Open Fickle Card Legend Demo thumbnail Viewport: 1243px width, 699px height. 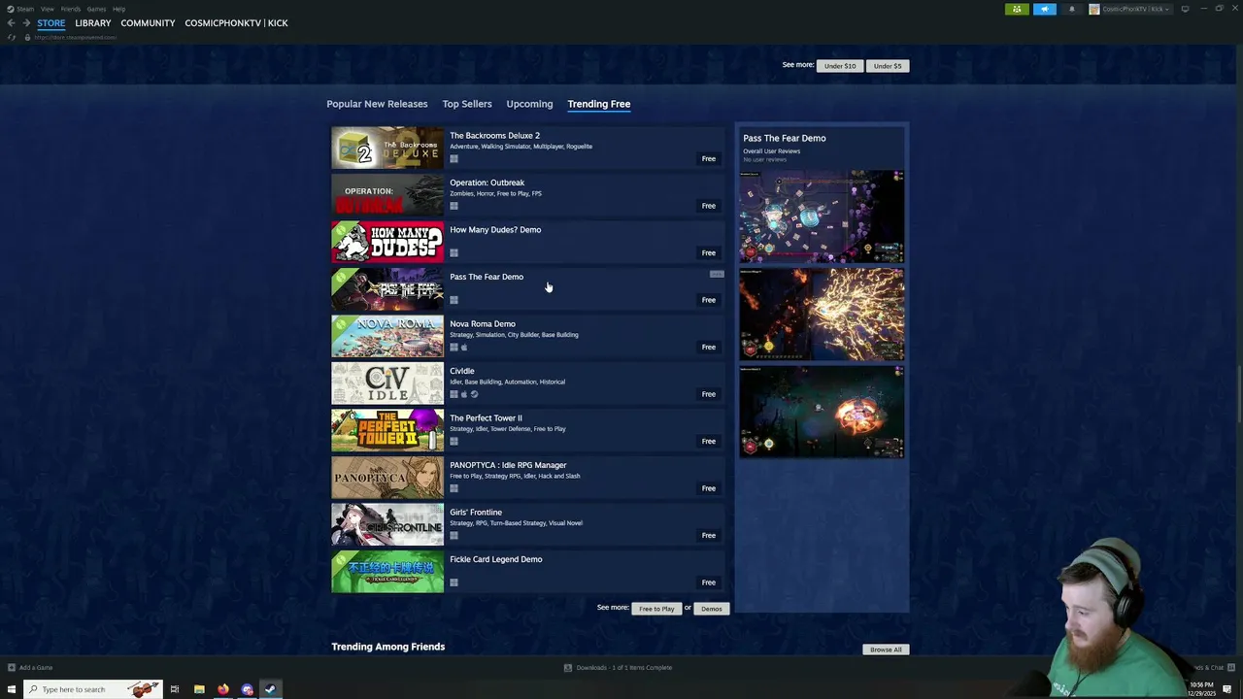387,572
